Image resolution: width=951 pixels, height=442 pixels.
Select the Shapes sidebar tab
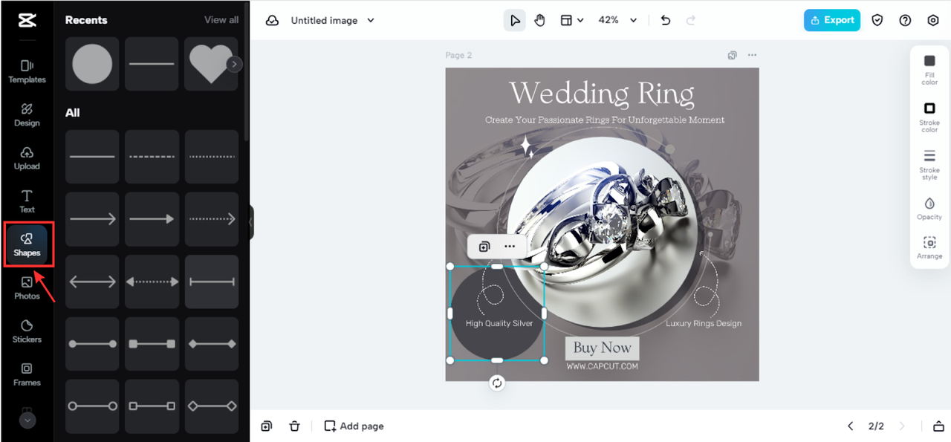click(27, 244)
